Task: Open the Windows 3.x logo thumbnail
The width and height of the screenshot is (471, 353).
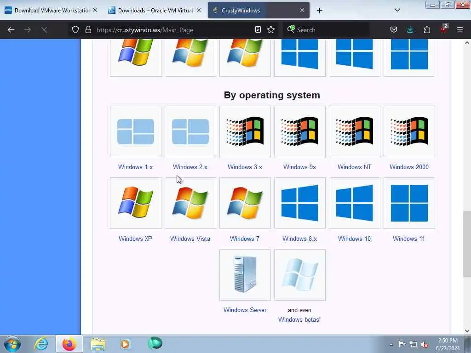Action: coord(245,131)
